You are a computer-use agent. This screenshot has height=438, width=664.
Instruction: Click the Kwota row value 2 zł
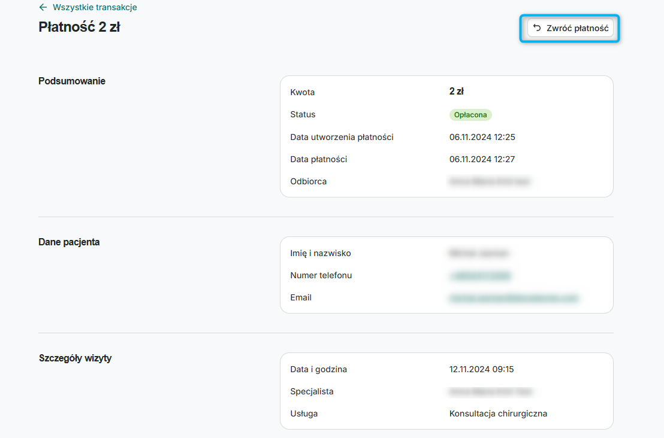(x=455, y=92)
